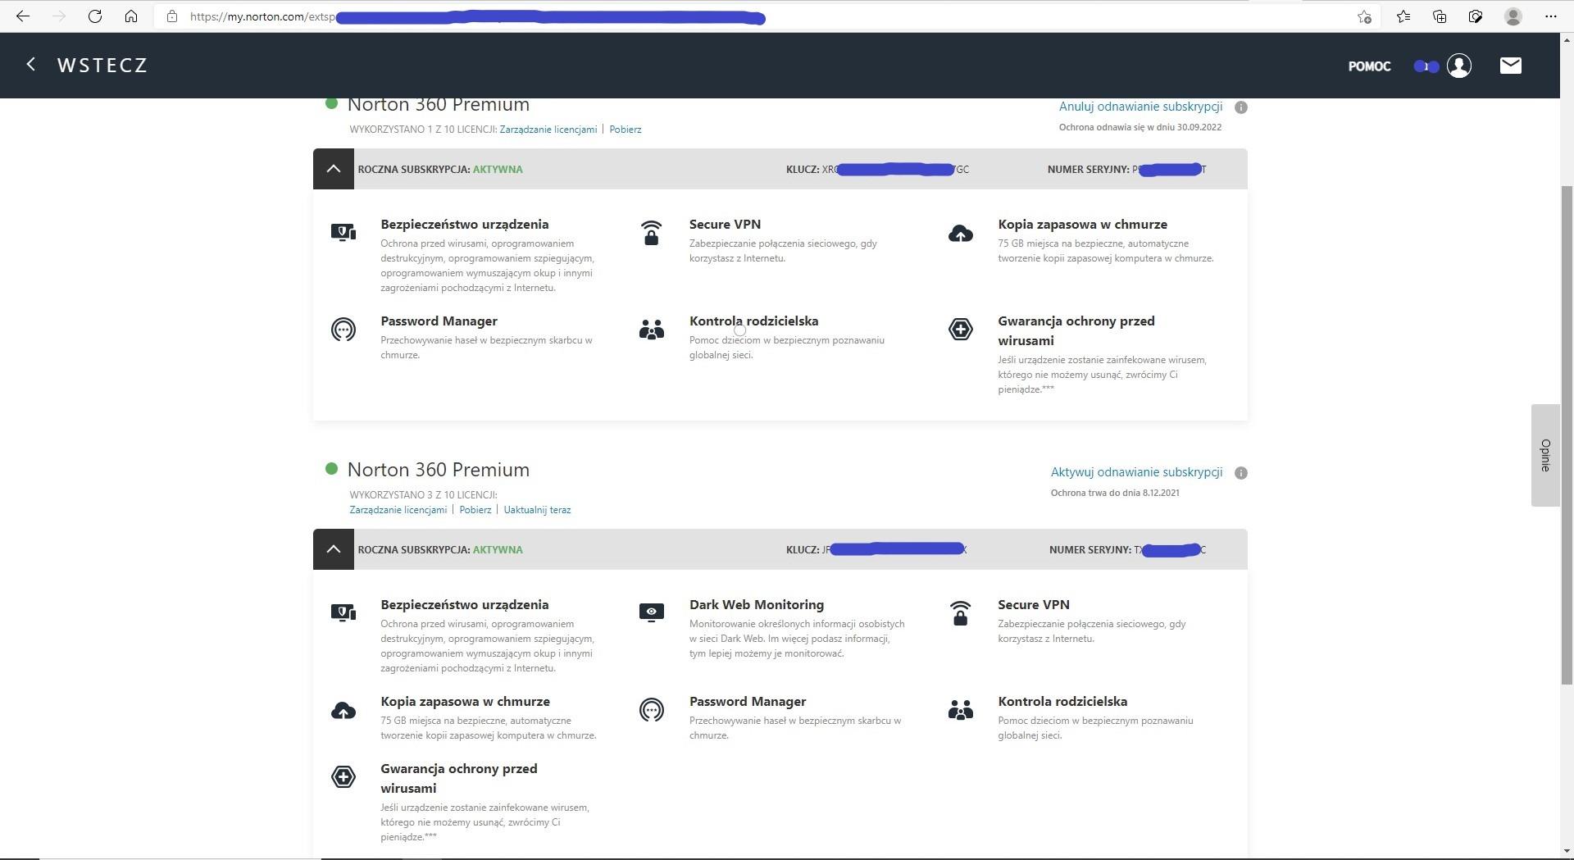Click Ochrona odnawia się w dniu 30.09.2022 text
1574x860 pixels.
[x=1140, y=127]
